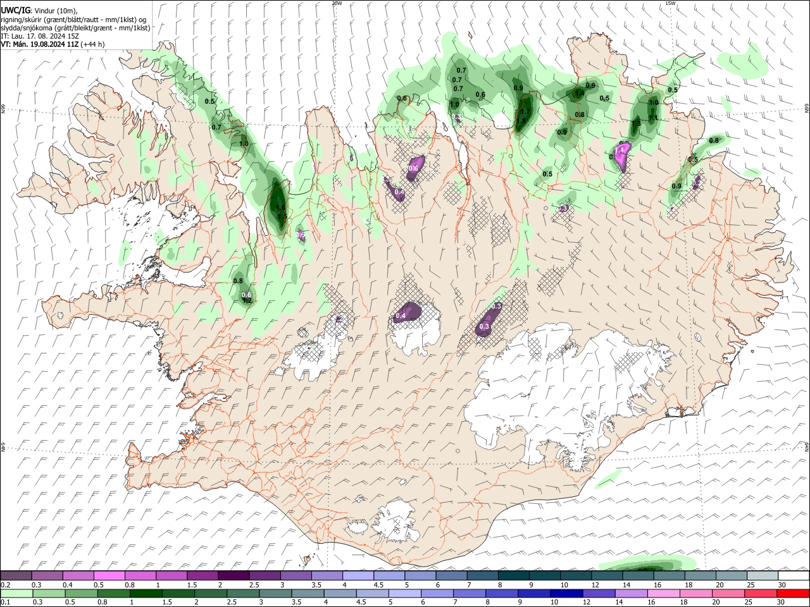The width and height of the screenshot is (810, 607).
Task: Select the pale lavender 4 mm snow swatch
Action: [x=358, y=576]
